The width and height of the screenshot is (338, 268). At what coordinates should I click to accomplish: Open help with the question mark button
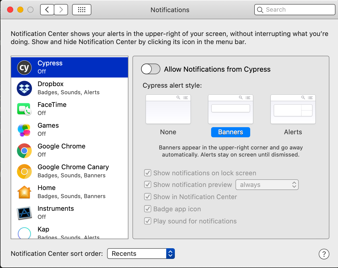tap(324, 254)
